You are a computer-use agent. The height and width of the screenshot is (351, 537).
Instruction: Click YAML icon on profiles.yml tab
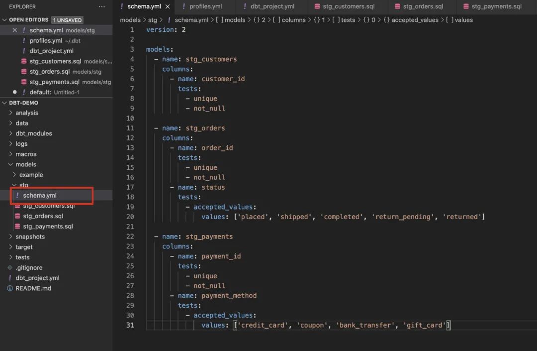click(184, 6)
